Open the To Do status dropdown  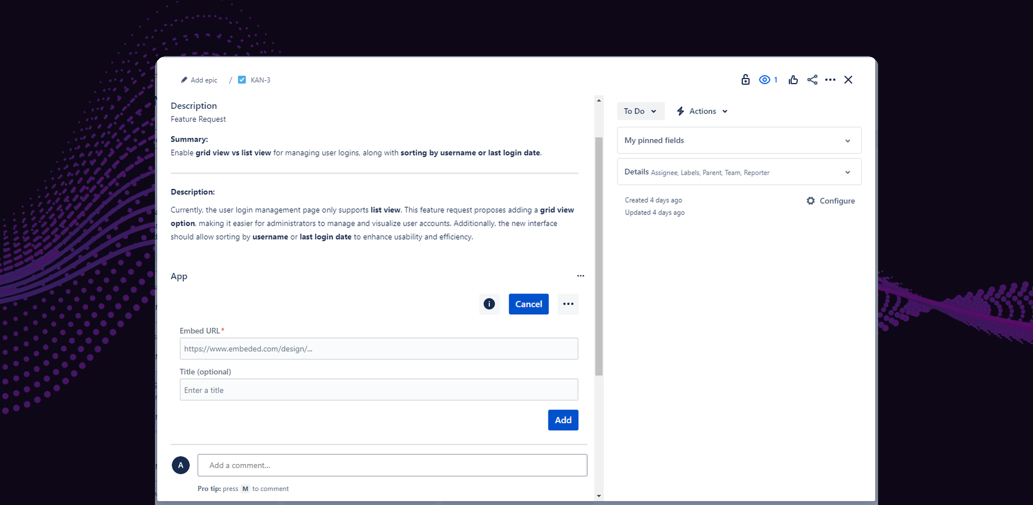pyautogui.click(x=640, y=111)
